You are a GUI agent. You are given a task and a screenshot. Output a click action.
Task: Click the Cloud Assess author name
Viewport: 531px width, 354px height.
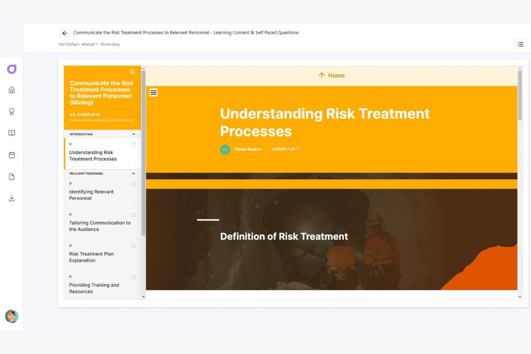(248, 149)
